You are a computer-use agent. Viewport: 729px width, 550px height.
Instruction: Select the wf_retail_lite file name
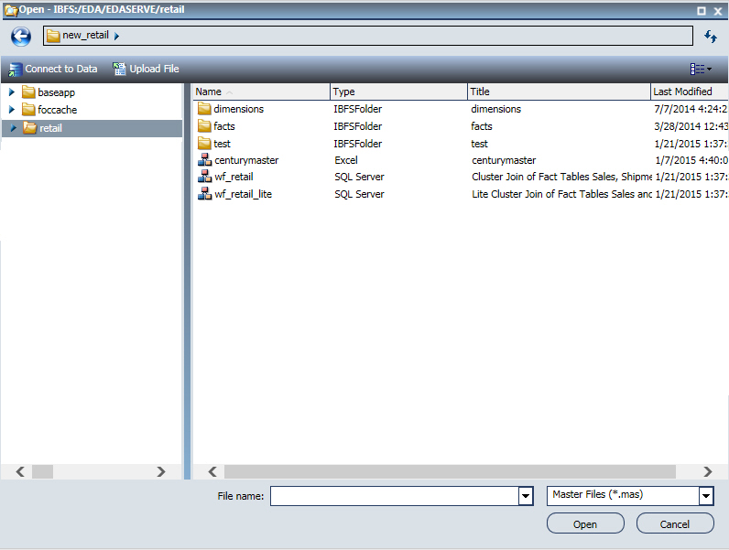244,194
